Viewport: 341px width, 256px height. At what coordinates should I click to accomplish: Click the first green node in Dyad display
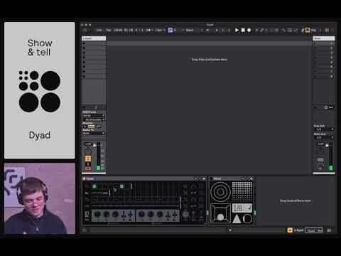(94, 186)
